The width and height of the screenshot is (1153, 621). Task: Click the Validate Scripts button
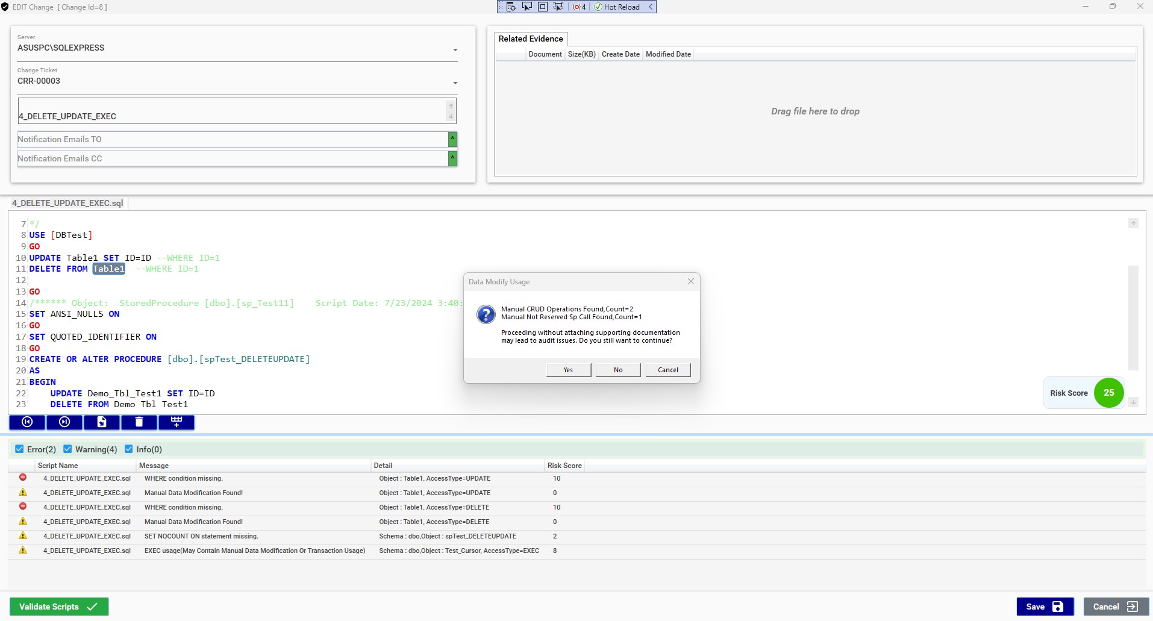click(x=59, y=607)
